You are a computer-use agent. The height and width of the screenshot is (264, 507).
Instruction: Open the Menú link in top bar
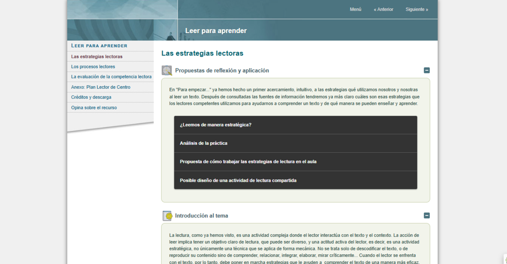(355, 9)
